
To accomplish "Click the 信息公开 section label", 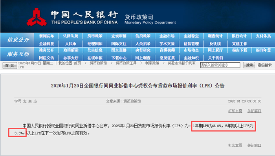I will [18, 40].
